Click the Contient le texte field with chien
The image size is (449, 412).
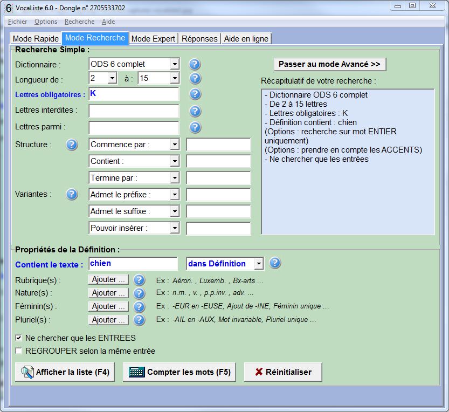[133, 264]
